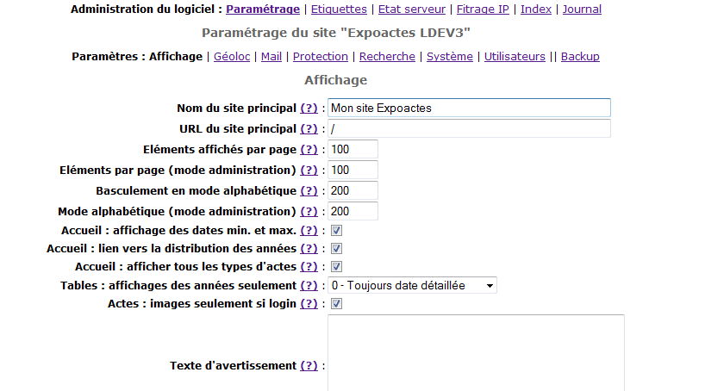Focus the Texte d'avertissement text area
This screenshot has height=391, width=705.
coord(476,353)
